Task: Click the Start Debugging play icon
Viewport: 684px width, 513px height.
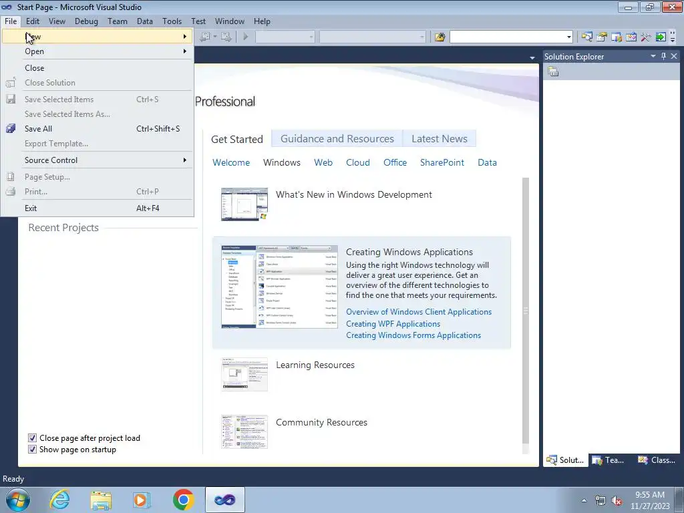Action: [246, 37]
